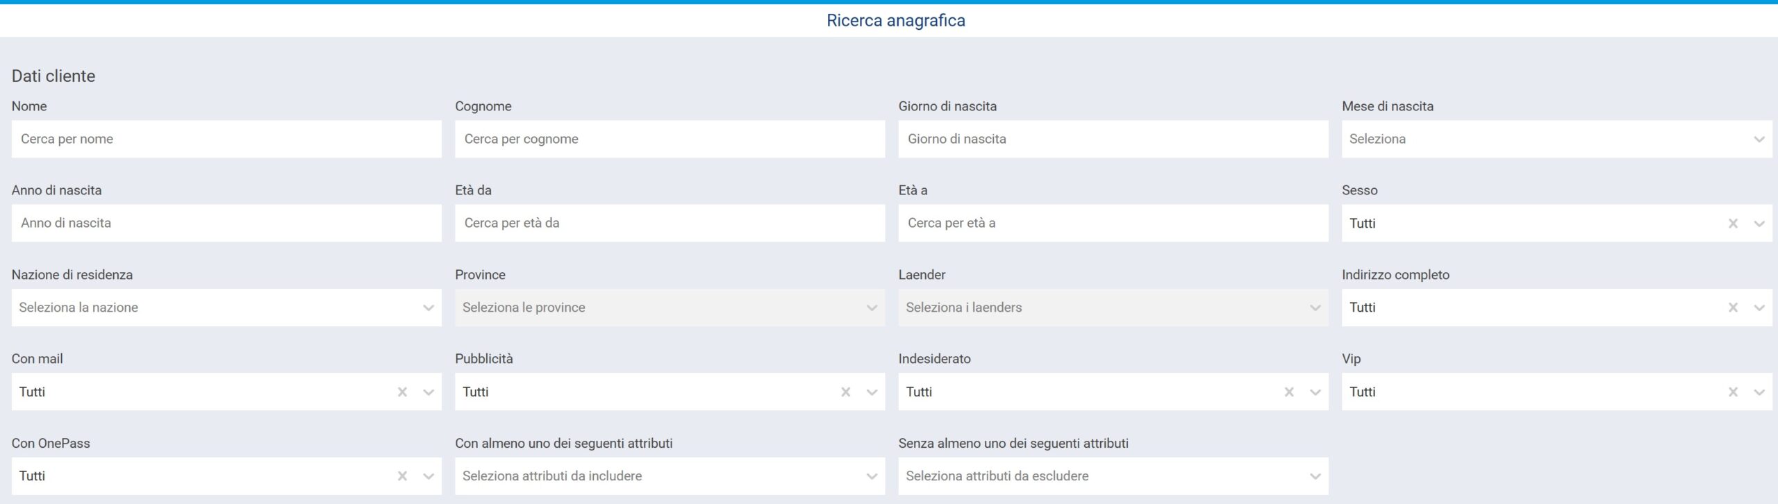Click the Nome search field
The image size is (1778, 504).
tap(226, 139)
